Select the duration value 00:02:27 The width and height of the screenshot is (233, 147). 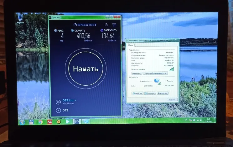coord(170,63)
